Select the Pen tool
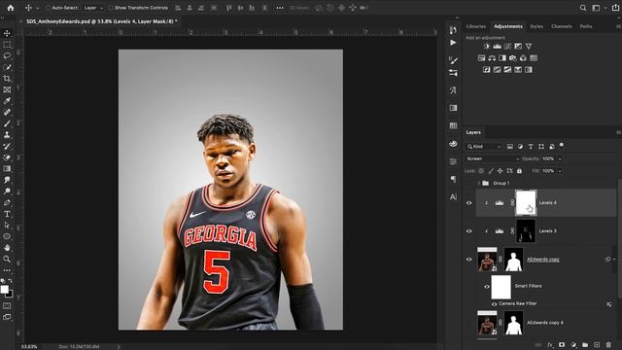This screenshot has height=350, width=622. [7, 203]
